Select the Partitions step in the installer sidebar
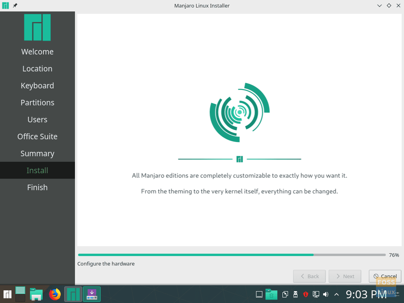404x303 pixels. coord(37,102)
